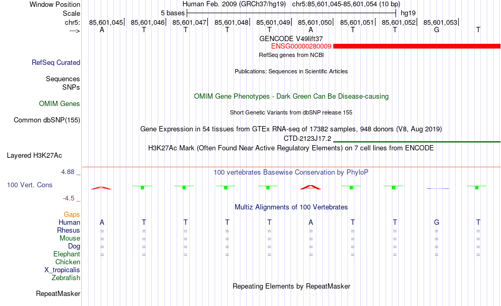This screenshot has width=501, height=306.
Task: Click the CTD-2123J17.2 GTEx green bar
Action: tap(417, 141)
